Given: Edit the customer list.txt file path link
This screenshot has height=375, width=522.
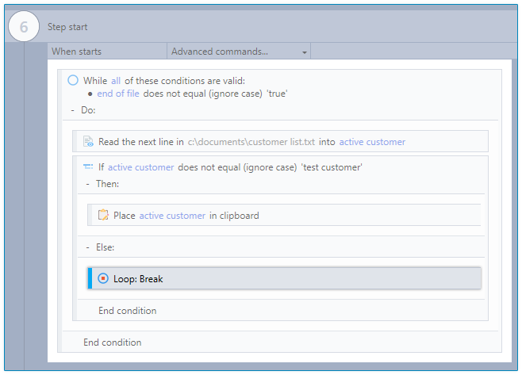Looking at the screenshot, I should (x=251, y=142).
